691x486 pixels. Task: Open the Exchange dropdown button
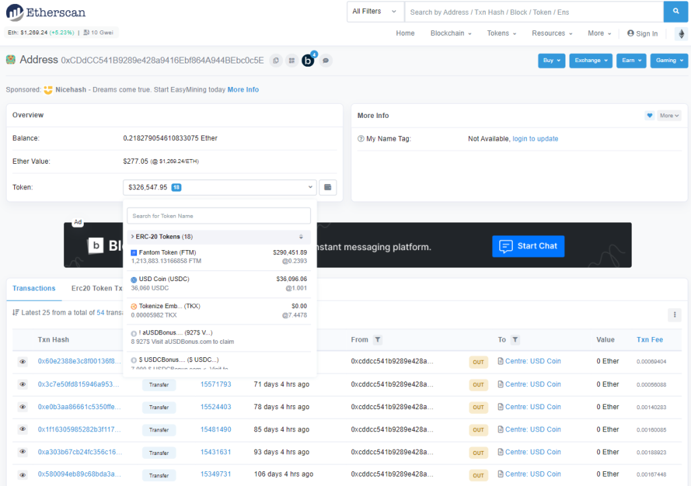tap(591, 60)
